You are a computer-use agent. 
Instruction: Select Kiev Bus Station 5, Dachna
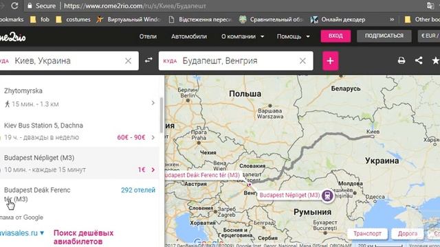(43, 125)
